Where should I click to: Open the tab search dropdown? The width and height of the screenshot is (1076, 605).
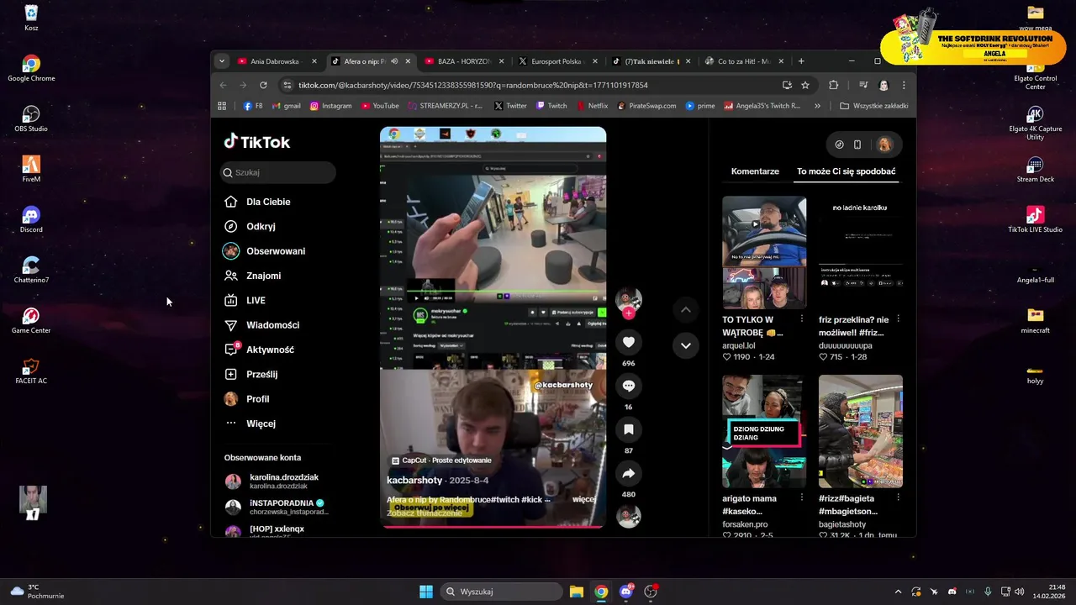(222, 61)
